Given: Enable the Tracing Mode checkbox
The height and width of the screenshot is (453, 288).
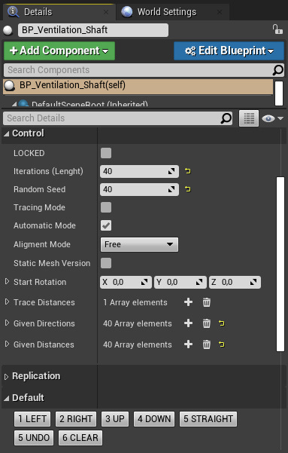Looking at the screenshot, I should (106, 207).
